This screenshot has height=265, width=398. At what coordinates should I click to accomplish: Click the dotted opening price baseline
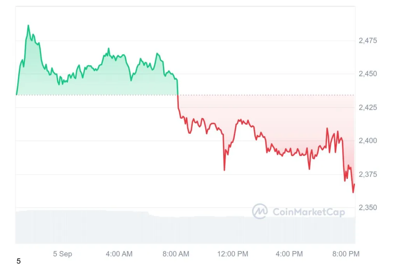(185, 95)
